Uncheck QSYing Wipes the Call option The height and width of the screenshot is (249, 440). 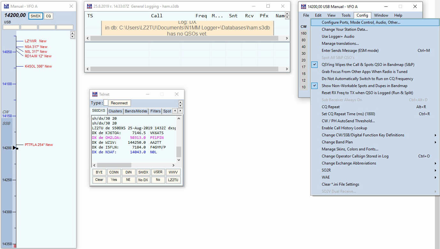(368, 65)
